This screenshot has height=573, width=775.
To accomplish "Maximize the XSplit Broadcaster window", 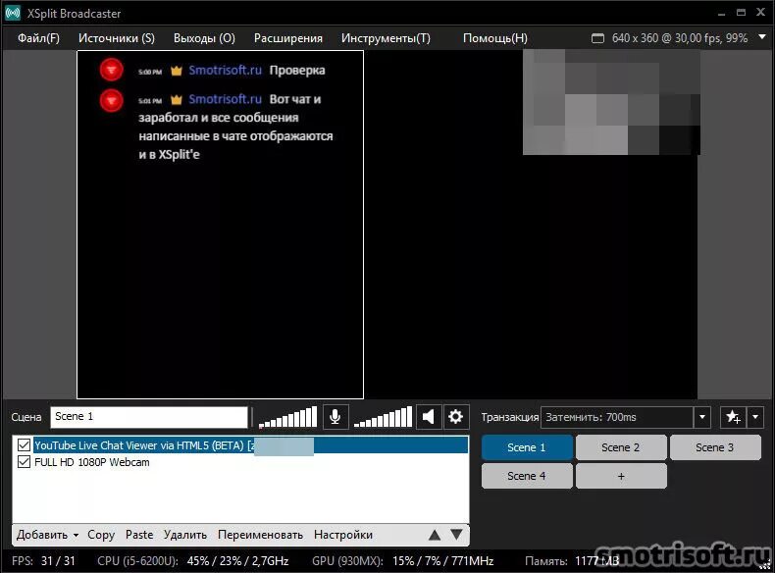I will pyautogui.click(x=741, y=13).
